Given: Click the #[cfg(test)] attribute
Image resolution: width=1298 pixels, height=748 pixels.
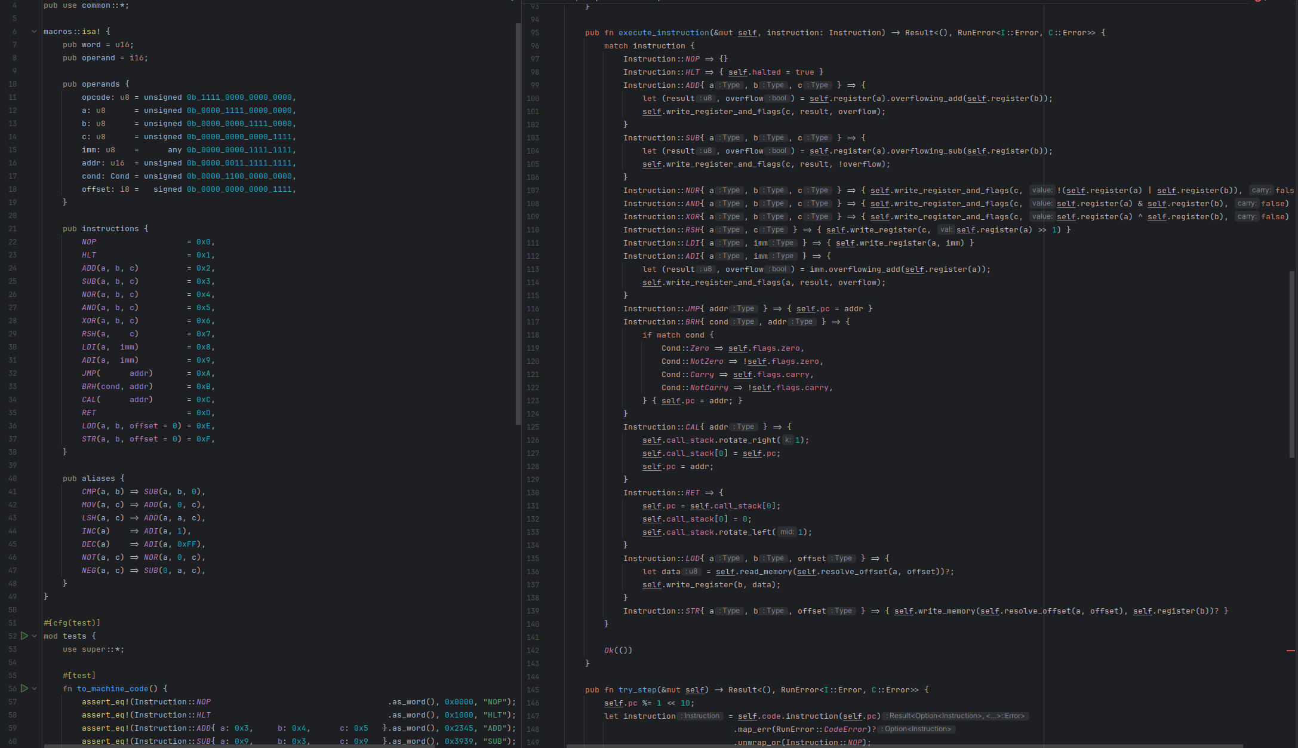Looking at the screenshot, I should [72, 623].
